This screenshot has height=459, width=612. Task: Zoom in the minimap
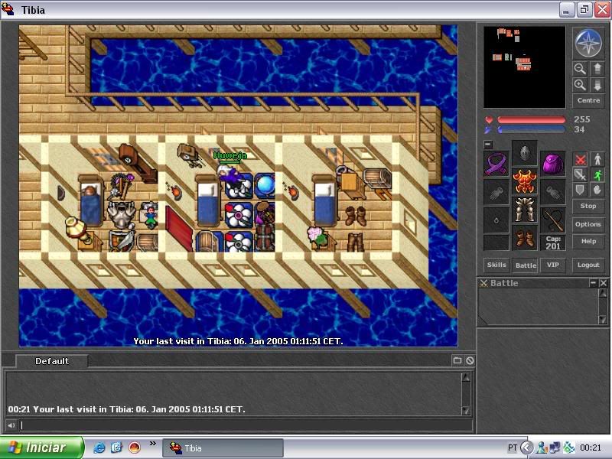pos(580,85)
